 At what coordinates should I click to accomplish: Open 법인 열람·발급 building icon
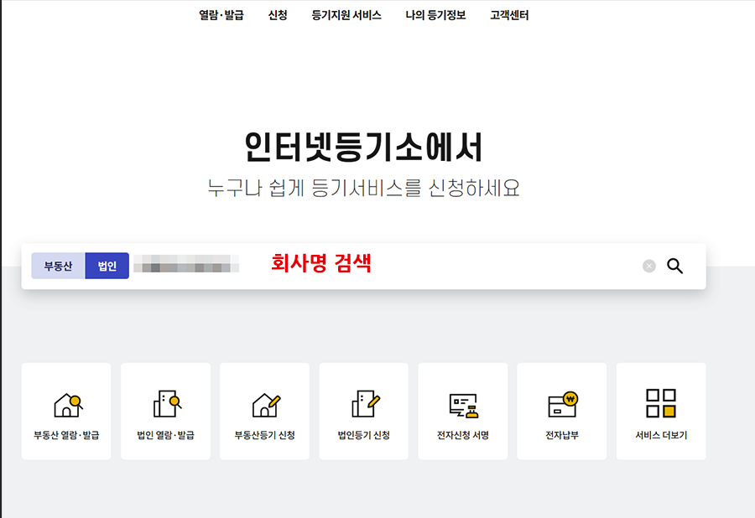[x=166, y=404]
